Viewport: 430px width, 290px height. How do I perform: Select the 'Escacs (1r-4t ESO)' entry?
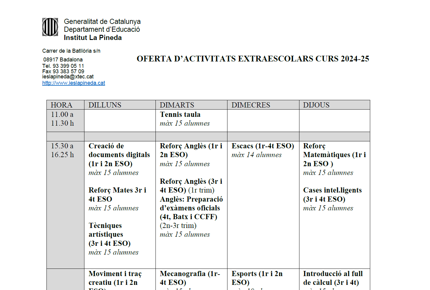(x=263, y=146)
